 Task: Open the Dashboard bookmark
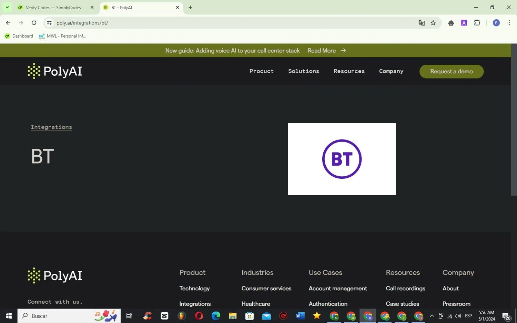tap(19, 36)
